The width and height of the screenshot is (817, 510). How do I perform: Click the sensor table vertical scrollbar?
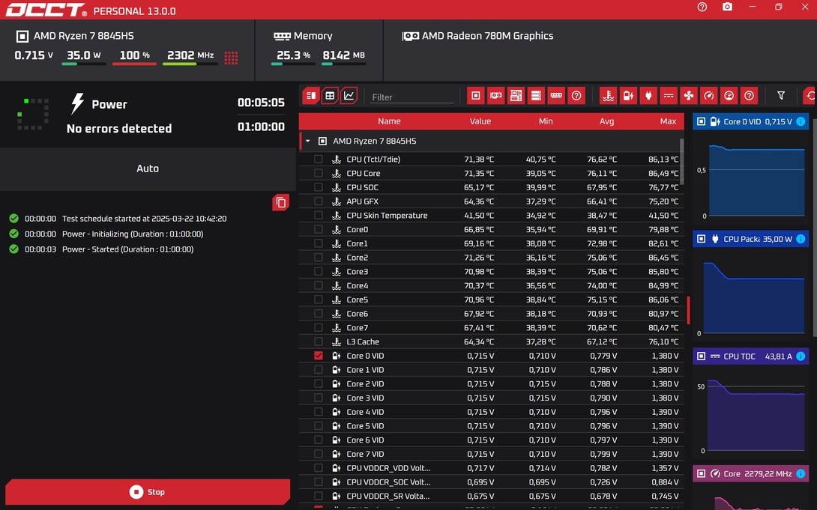(x=682, y=161)
